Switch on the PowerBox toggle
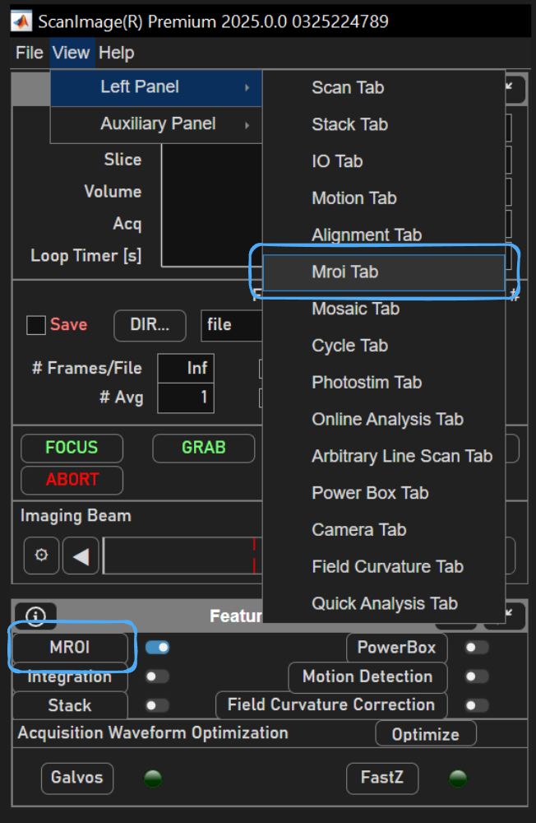Viewport: 536px width, 823px height. point(476,648)
